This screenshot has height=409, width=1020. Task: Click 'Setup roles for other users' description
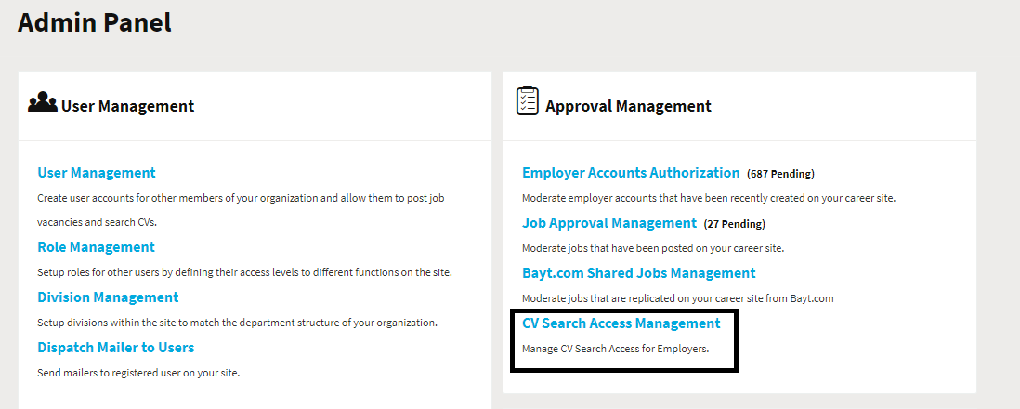coord(244,272)
